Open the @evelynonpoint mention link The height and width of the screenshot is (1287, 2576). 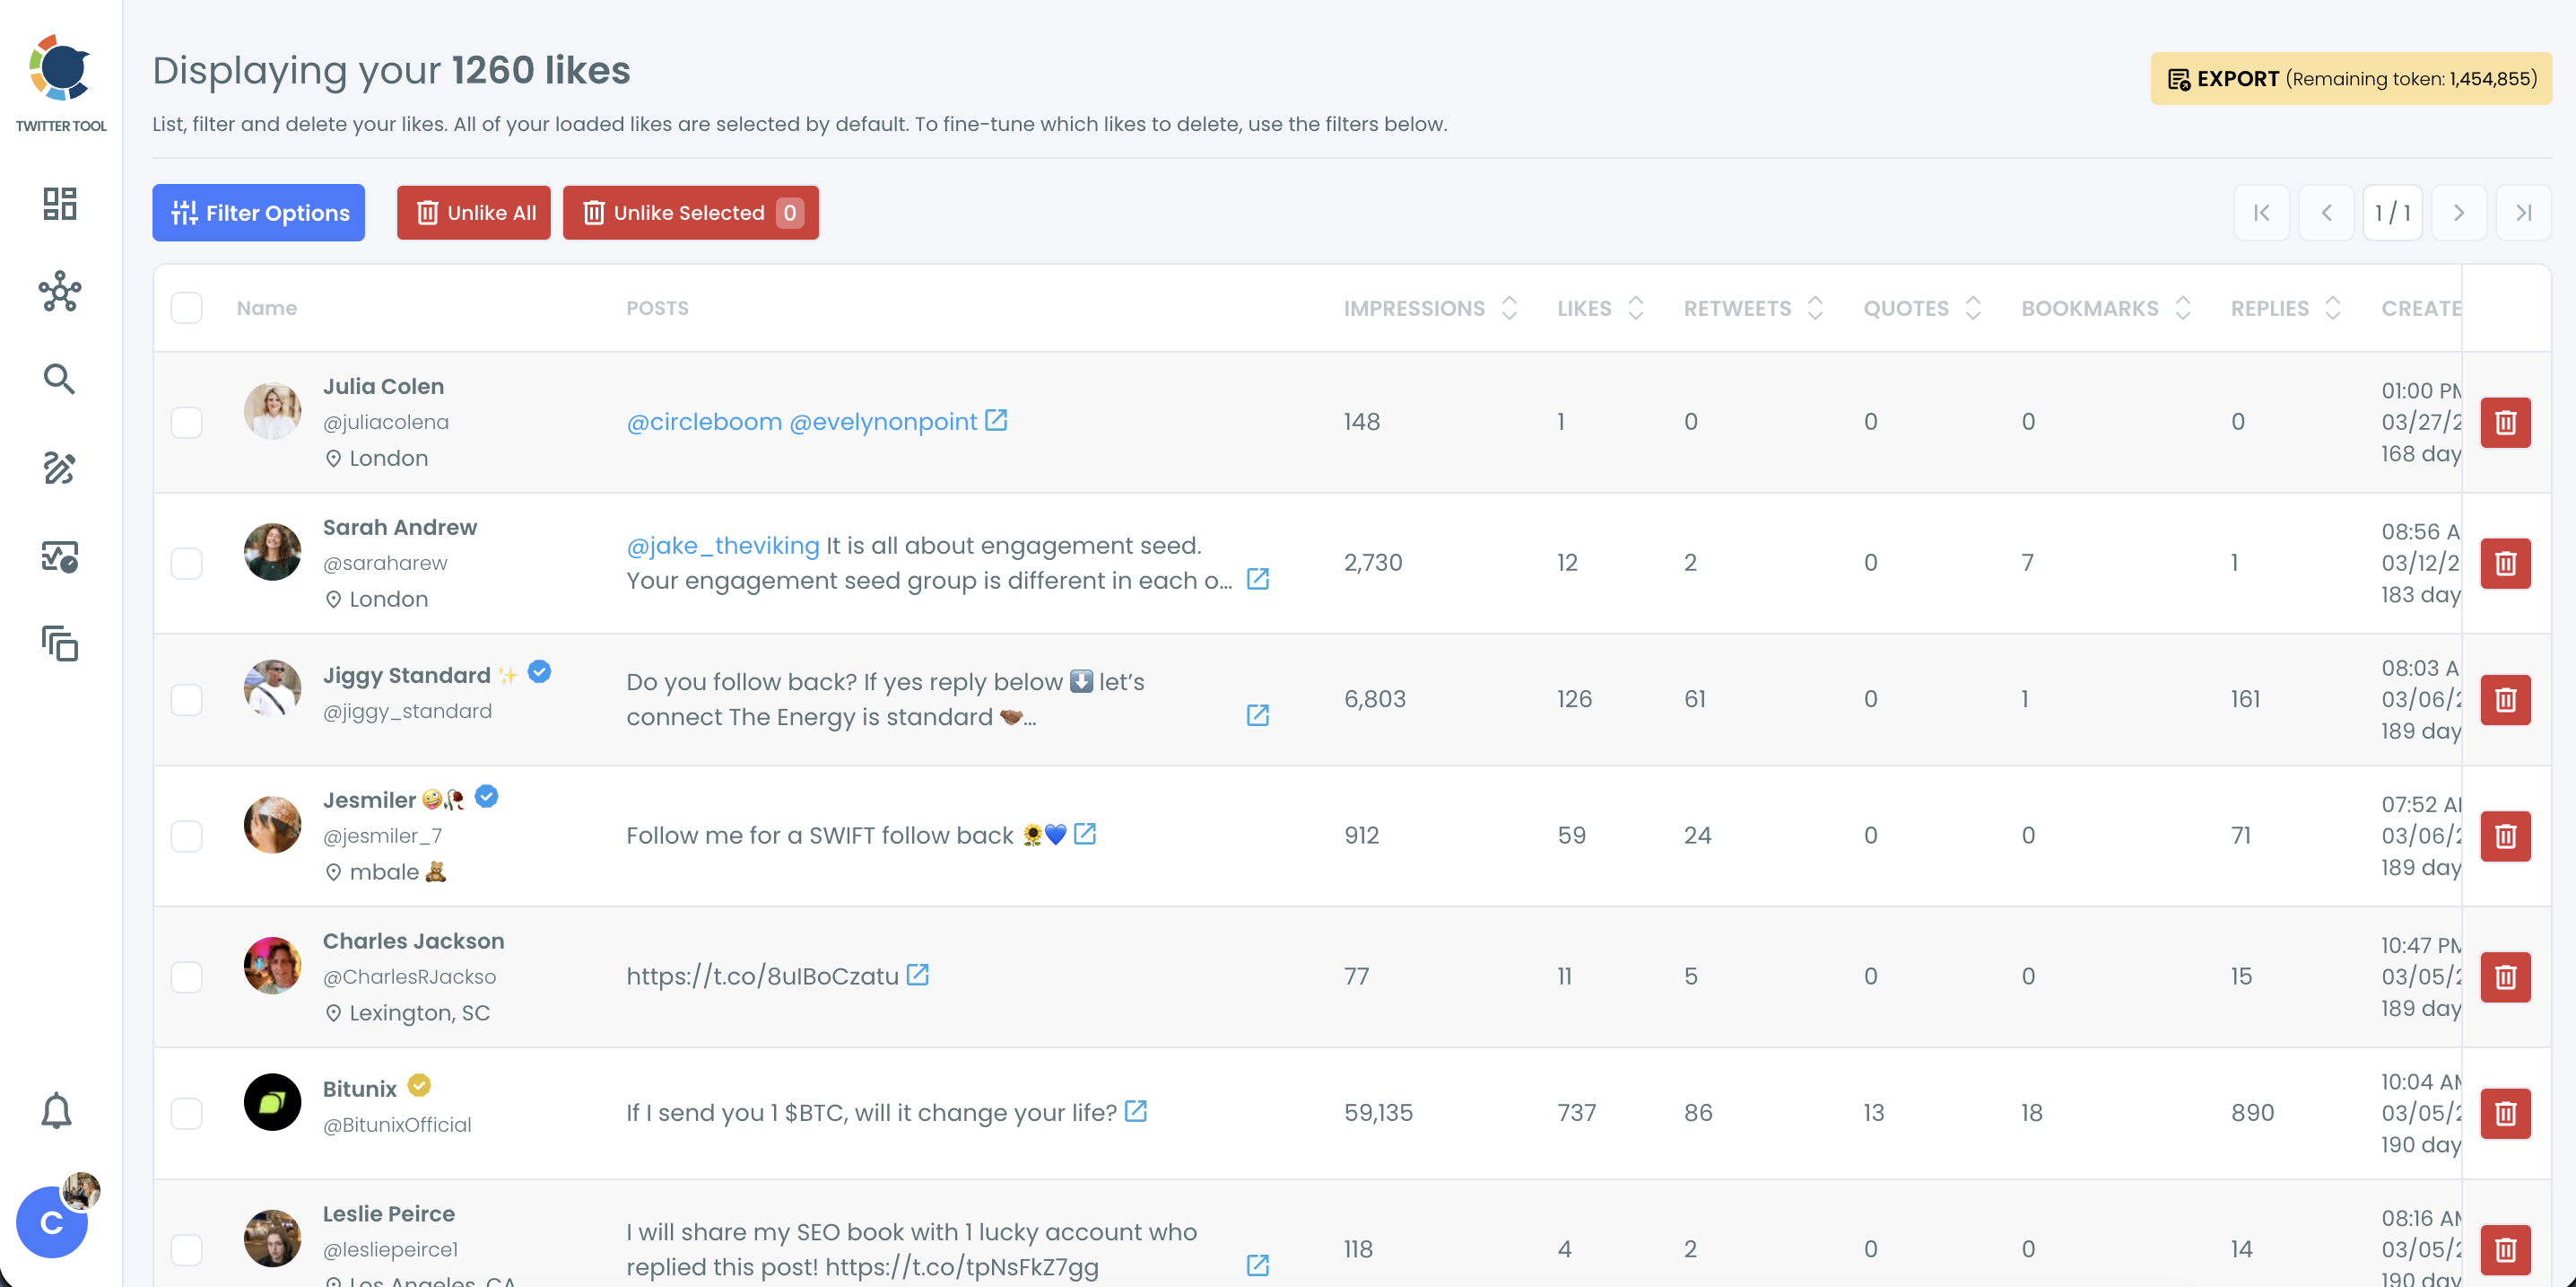pyautogui.click(x=884, y=423)
